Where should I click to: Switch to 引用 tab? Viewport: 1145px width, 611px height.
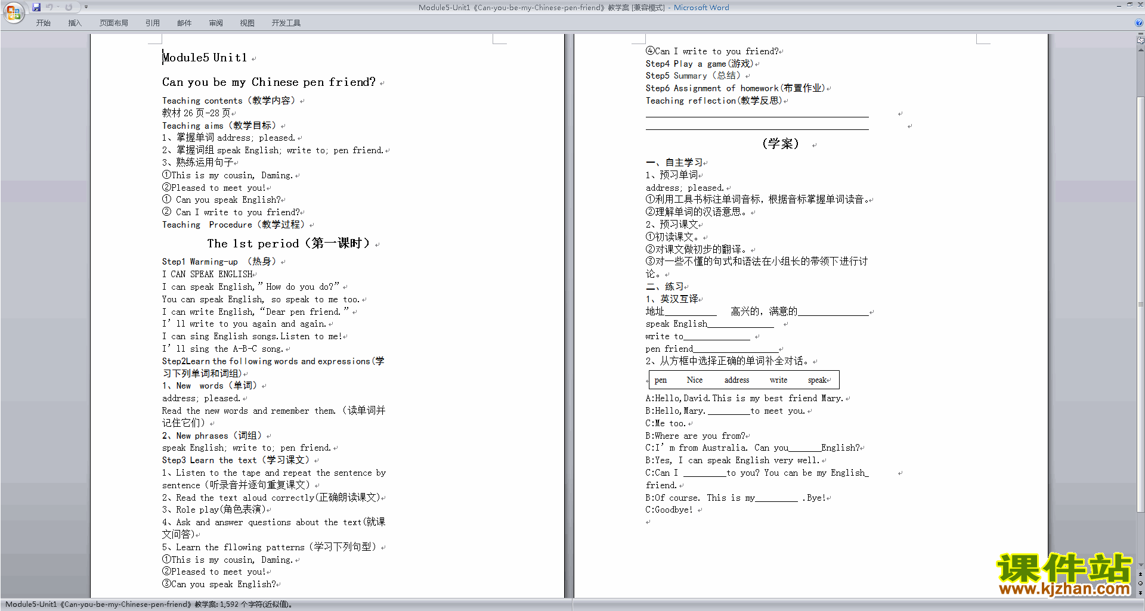[153, 23]
